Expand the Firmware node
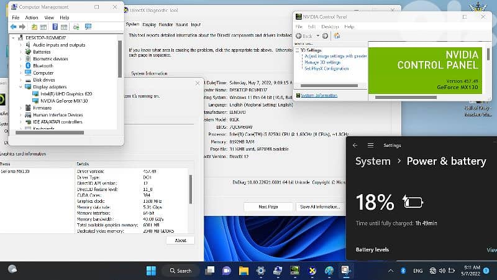Viewport: 497px width, 280px height. pos(21,108)
